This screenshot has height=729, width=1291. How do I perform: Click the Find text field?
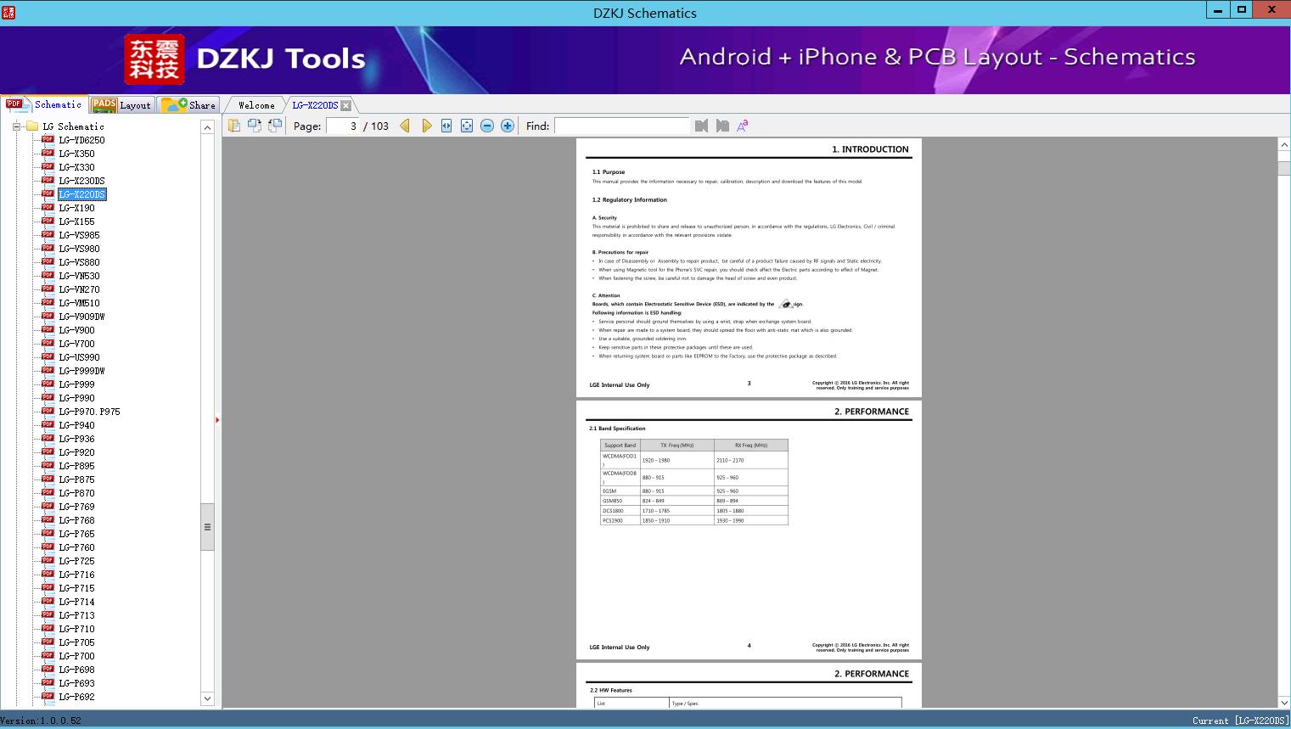coord(621,126)
